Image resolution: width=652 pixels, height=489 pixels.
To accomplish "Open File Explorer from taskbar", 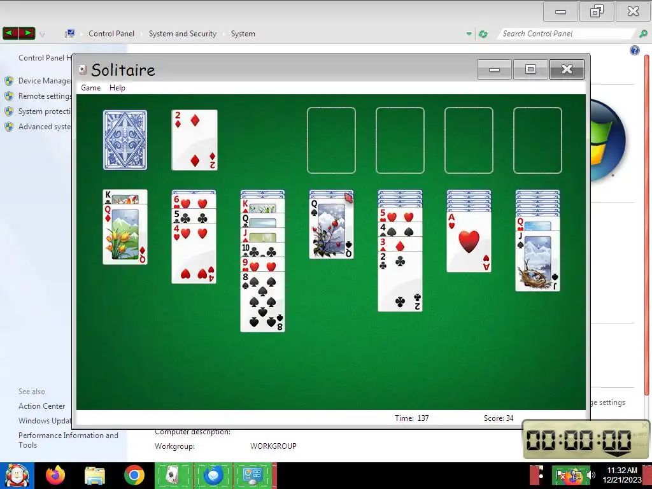I will (x=95, y=476).
